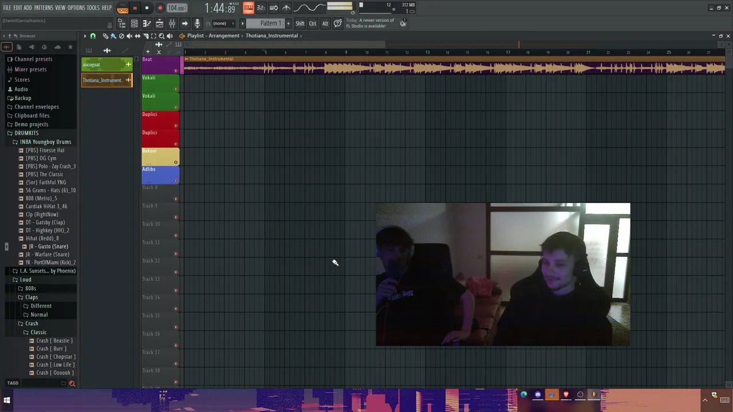Click the microphone recording icon

pyautogui.click(x=197, y=23)
